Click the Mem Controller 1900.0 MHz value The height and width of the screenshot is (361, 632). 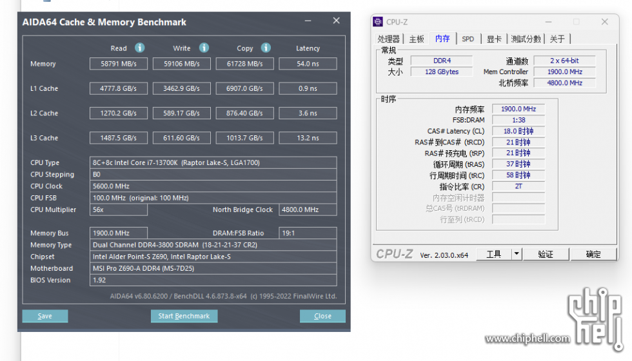(565, 72)
